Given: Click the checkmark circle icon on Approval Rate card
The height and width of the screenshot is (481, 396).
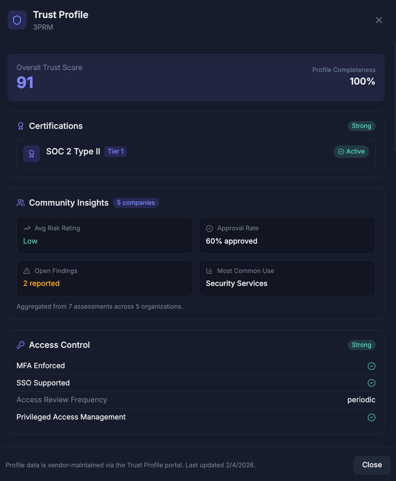Looking at the screenshot, I should (x=209, y=228).
